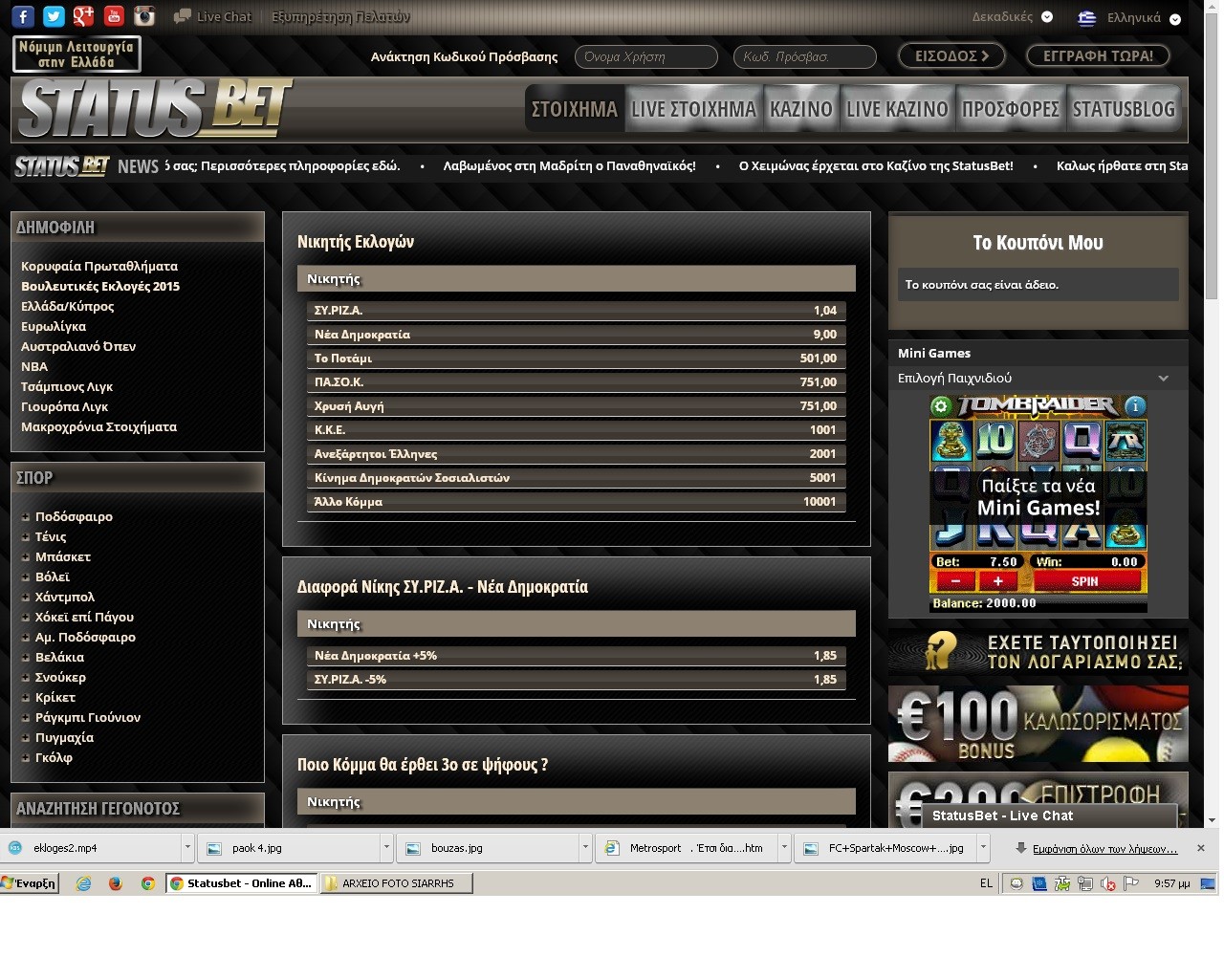The height and width of the screenshot is (979, 1224).
Task: Click the Tomb Raider info icon
Action: [1135, 406]
